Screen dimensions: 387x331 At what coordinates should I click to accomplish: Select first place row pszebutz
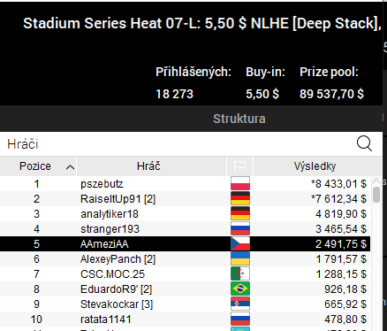[185, 184]
